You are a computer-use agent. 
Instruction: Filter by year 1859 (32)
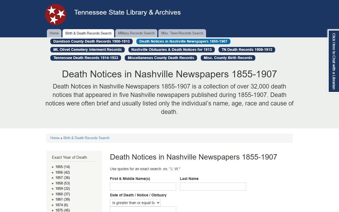[x=63, y=189]
